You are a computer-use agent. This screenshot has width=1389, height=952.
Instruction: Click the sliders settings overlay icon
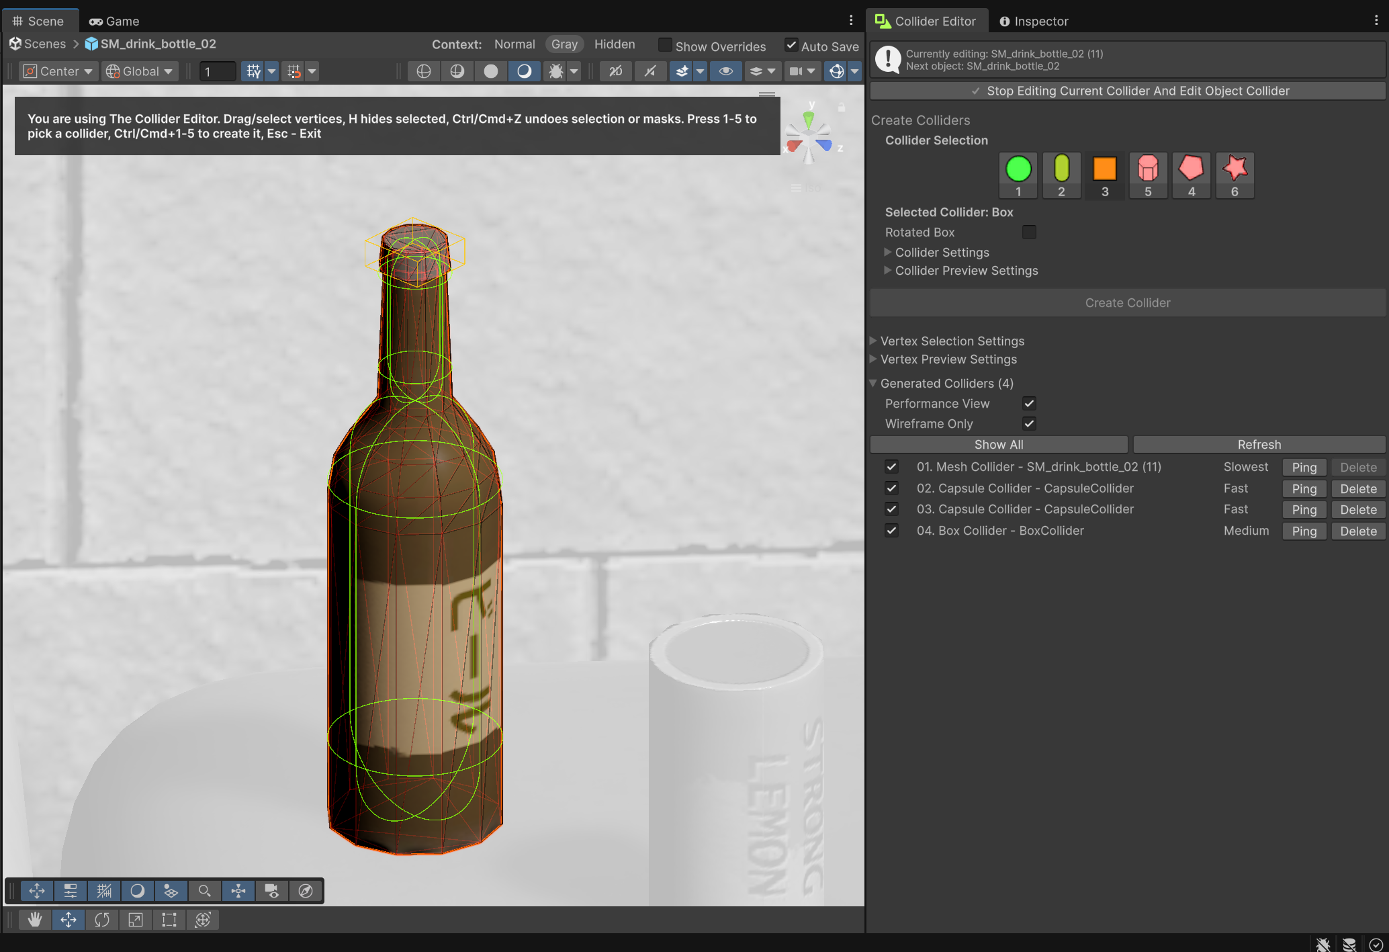[x=71, y=891]
